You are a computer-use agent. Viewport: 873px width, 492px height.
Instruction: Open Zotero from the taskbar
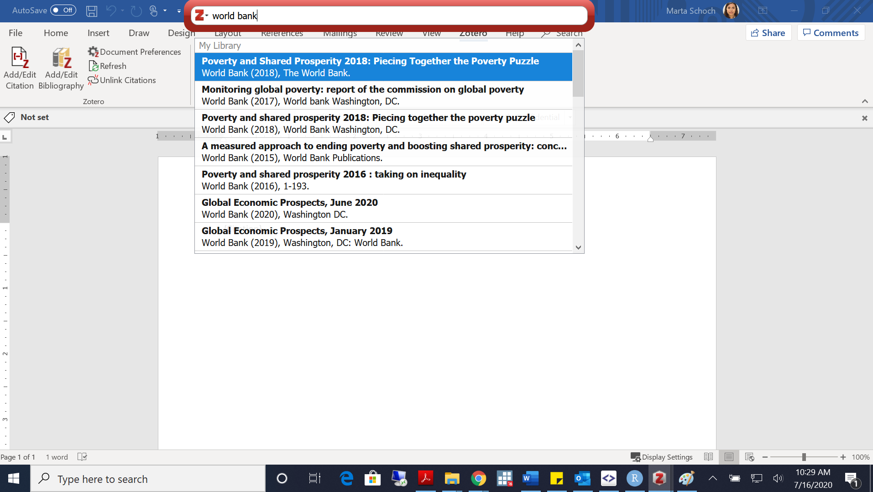tap(659, 478)
